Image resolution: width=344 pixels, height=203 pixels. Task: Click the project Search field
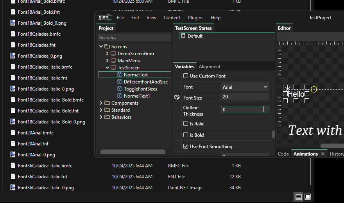[134, 38]
